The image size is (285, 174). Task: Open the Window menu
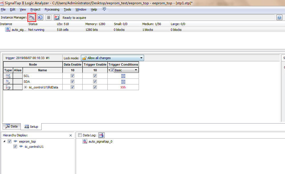(81, 9)
